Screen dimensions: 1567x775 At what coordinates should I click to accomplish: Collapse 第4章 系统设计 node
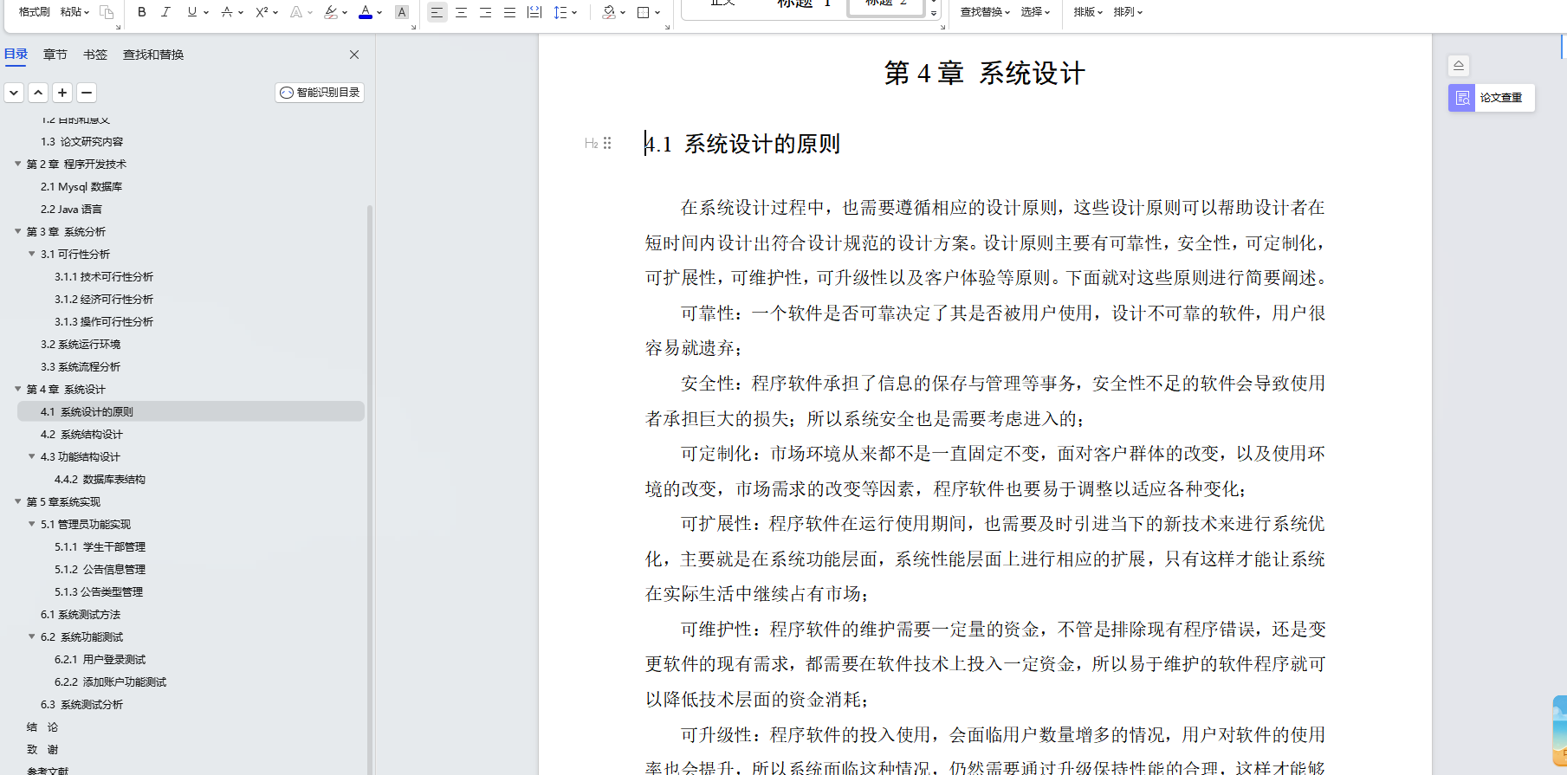[x=17, y=389]
